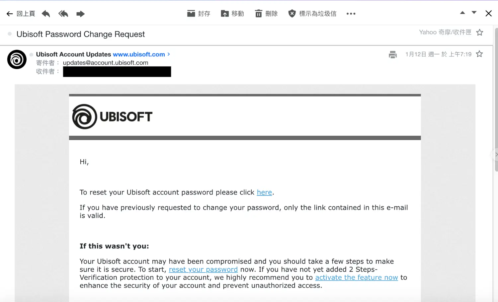Toggle the unread dot beside the subject

[x=10, y=34]
